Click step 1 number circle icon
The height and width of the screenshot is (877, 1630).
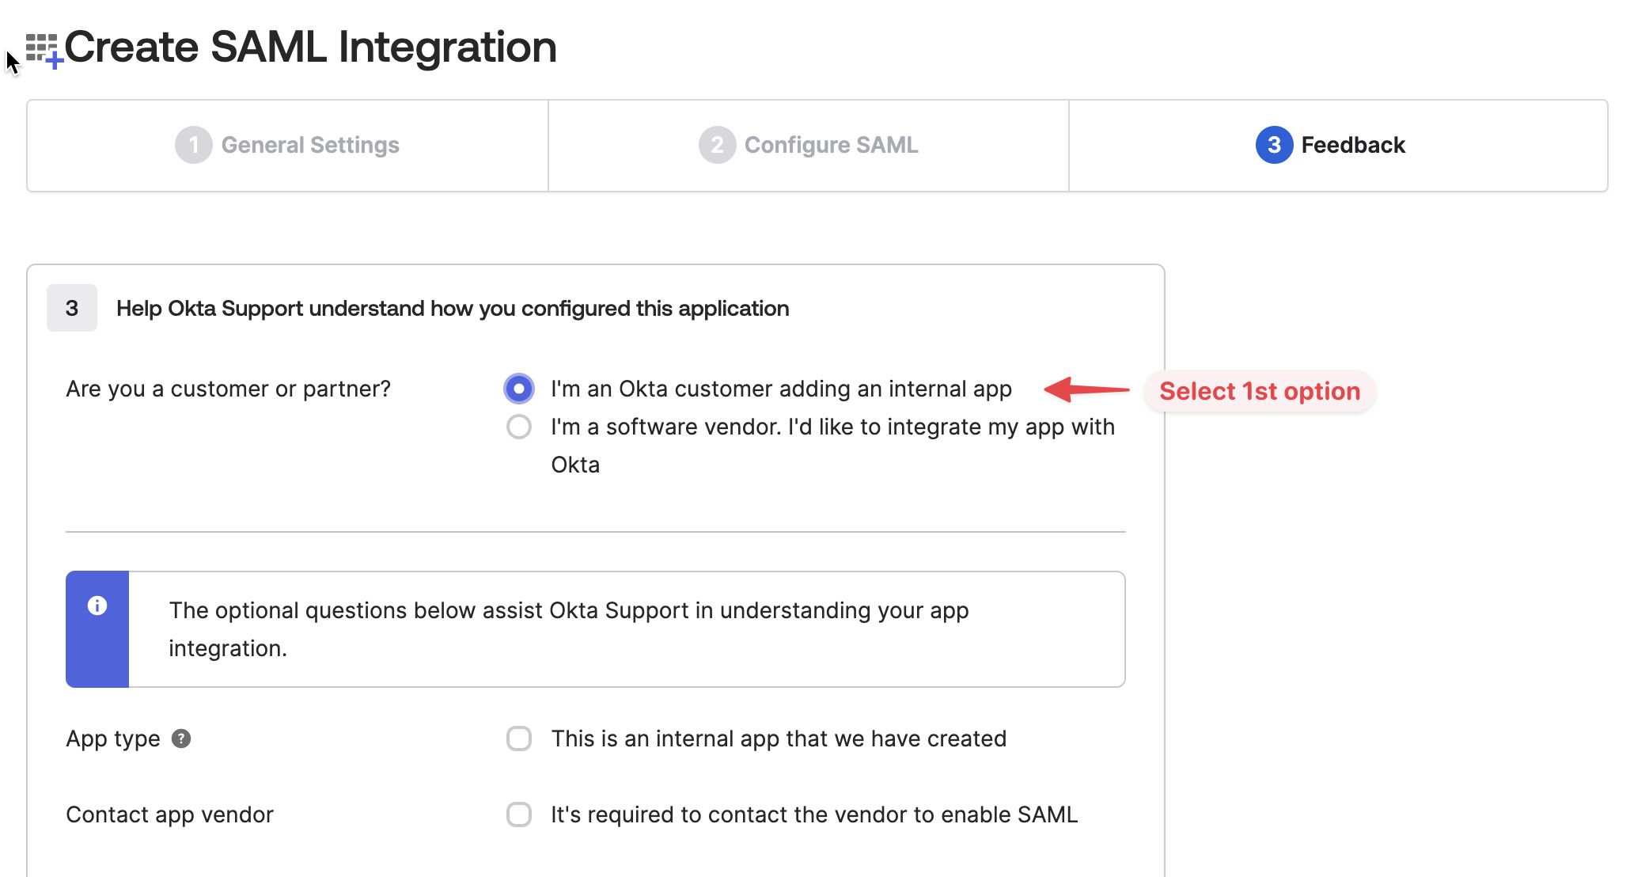194,145
